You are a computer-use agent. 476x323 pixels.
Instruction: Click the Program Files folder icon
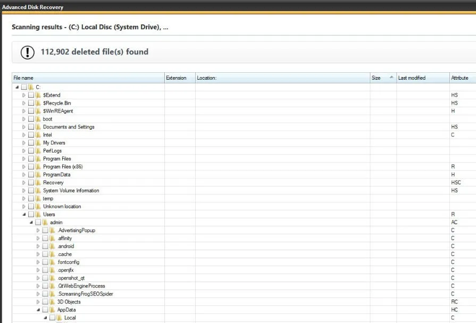coord(38,159)
